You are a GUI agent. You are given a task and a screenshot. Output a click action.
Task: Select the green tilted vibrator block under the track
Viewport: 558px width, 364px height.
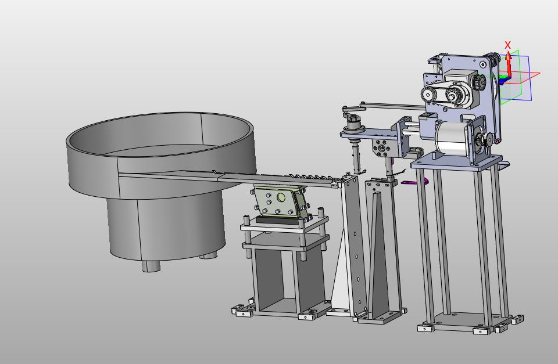[280, 203]
